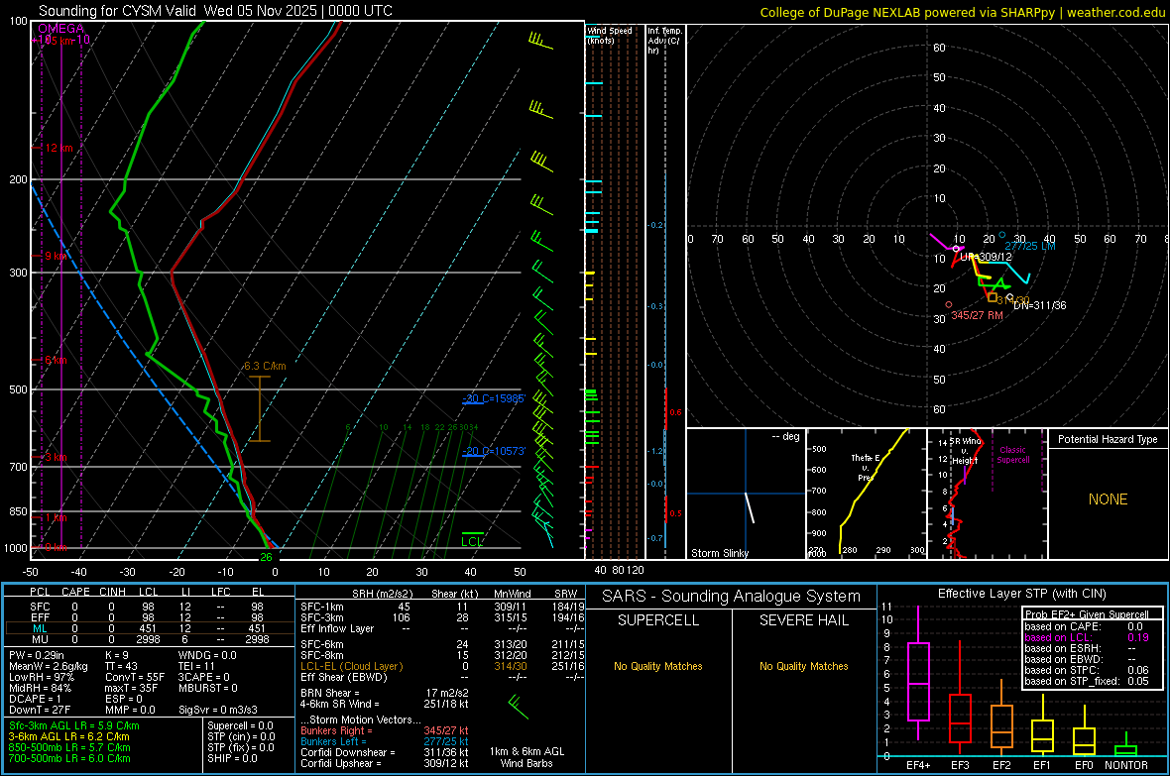Click the 'BRN Shear =' row label
The image size is (1170, 776).
pyautogui.click(x=330, y=693)
